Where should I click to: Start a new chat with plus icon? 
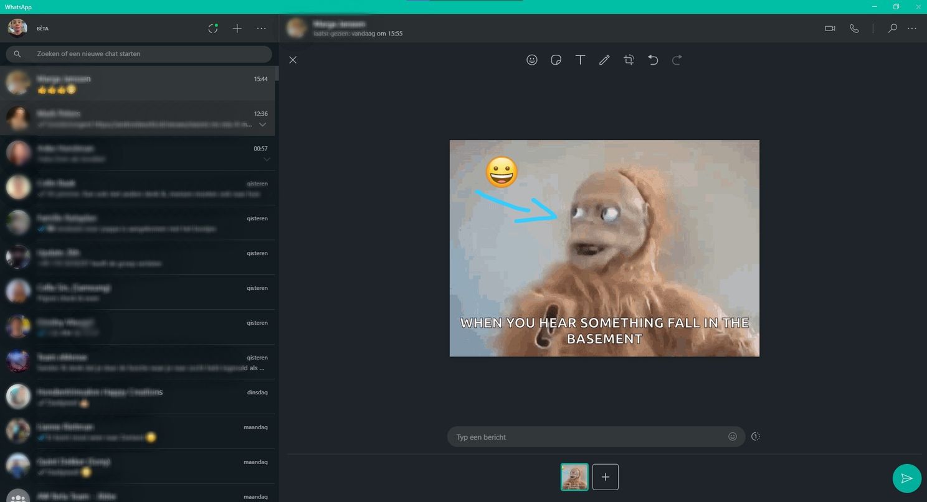pos(237,28)
